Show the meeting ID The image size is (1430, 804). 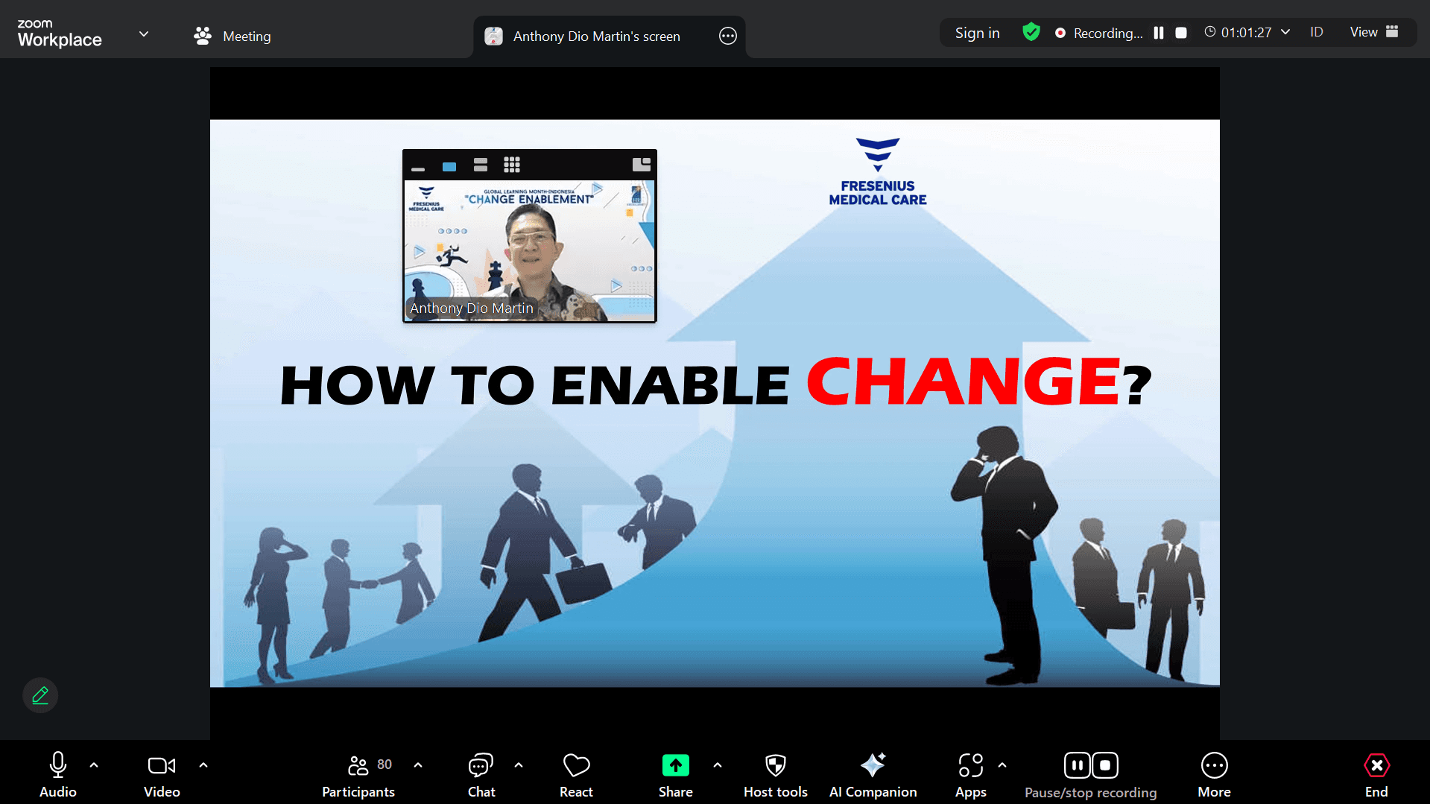pos(1317,32)
